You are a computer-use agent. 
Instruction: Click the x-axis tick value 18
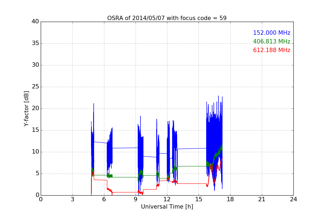[x=230, y=199]
